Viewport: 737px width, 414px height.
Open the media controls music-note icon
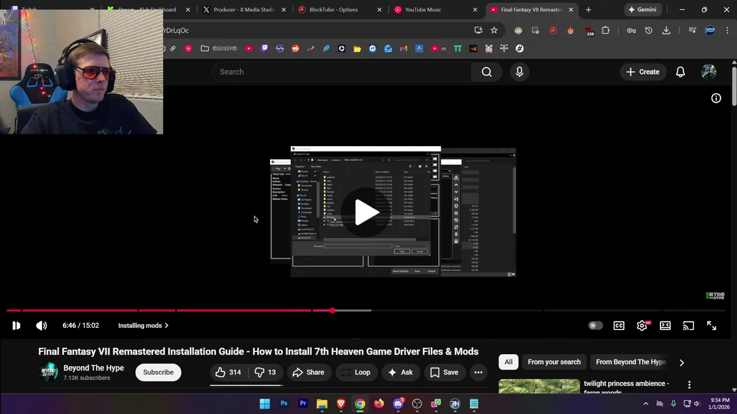(692, 30)
